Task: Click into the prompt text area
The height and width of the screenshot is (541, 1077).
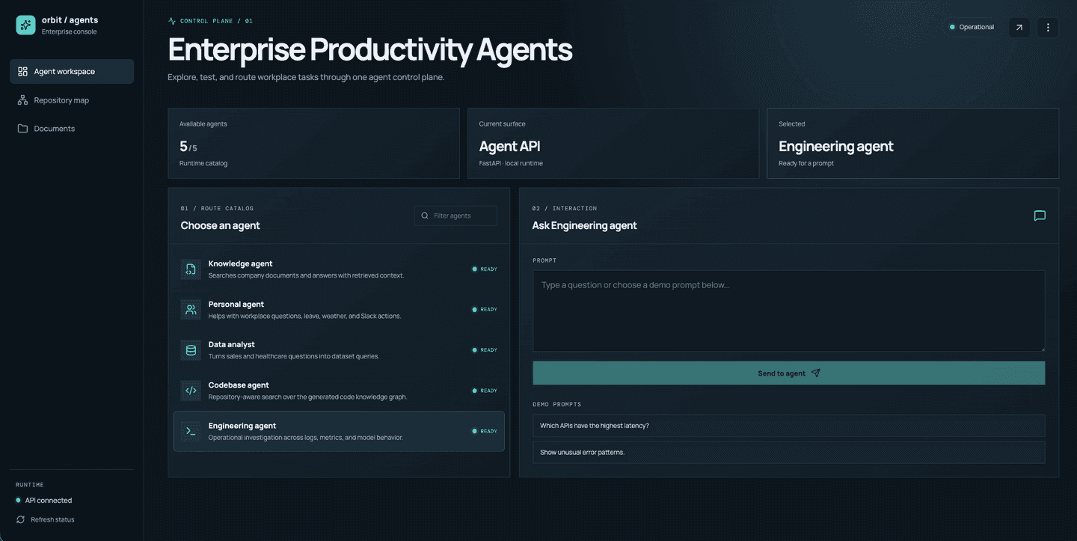Action: (789, 311)
